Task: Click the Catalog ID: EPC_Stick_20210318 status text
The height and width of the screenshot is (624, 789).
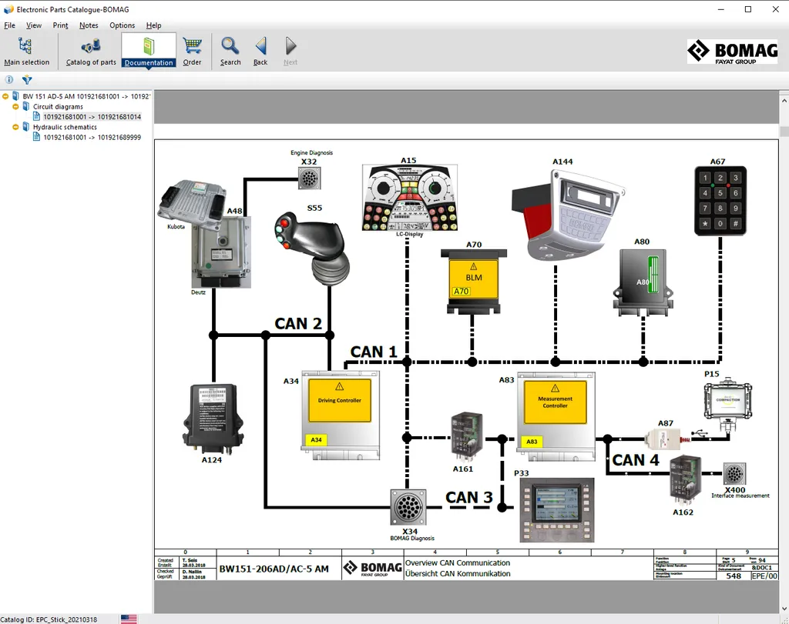Action: coord(49,619)
